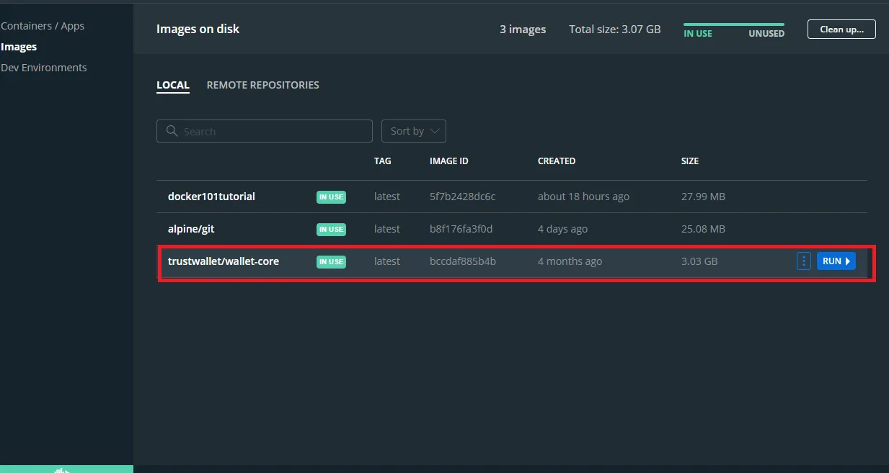Click the TAG column header
The width and height of the screenshot is (889, 473).
tap(383, 161)
